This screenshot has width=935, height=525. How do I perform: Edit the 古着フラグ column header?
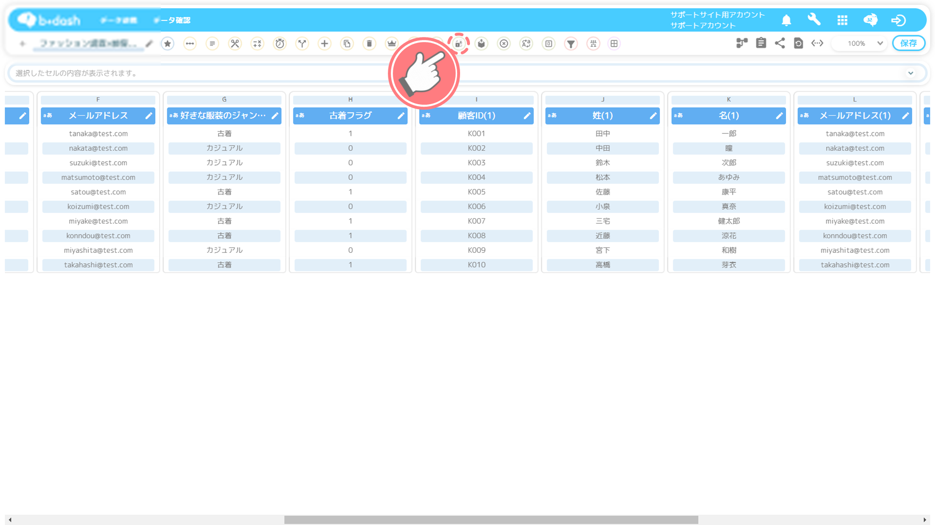point(401,116)
